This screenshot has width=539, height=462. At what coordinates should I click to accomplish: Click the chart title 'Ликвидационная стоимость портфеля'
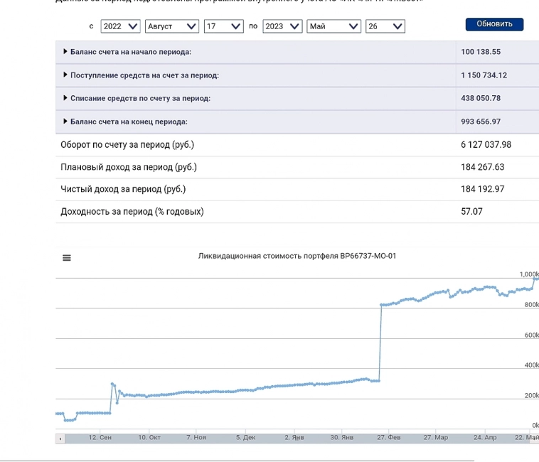click(x=297, y=256)
